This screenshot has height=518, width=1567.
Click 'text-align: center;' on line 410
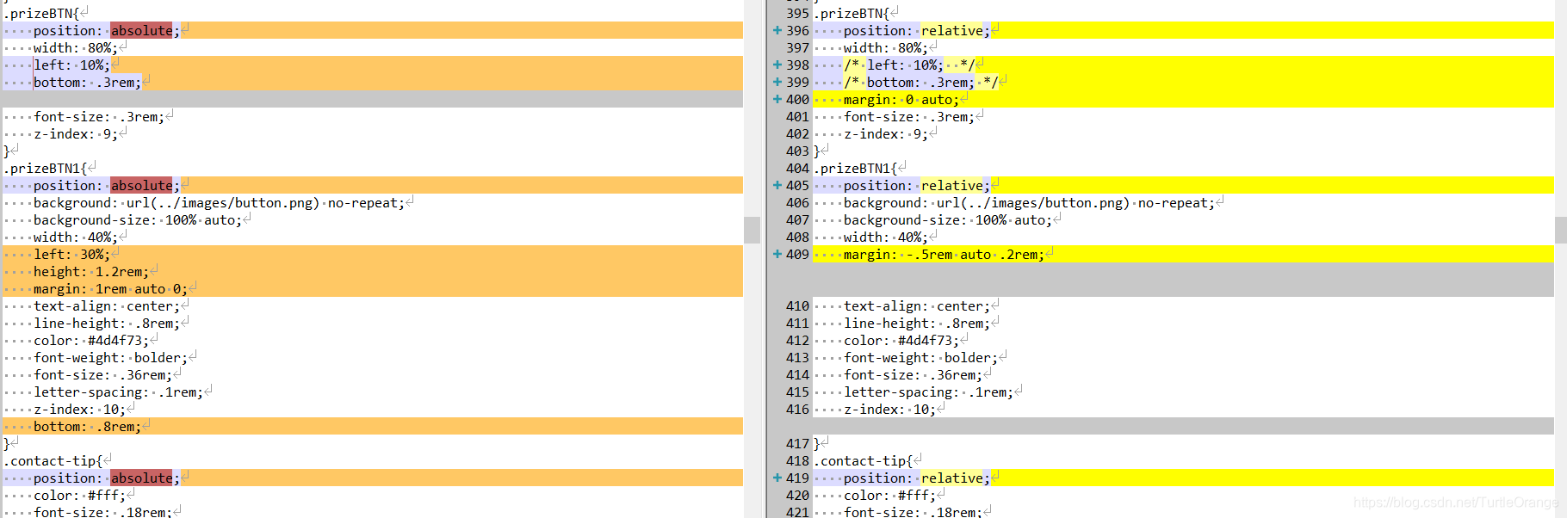917,305
